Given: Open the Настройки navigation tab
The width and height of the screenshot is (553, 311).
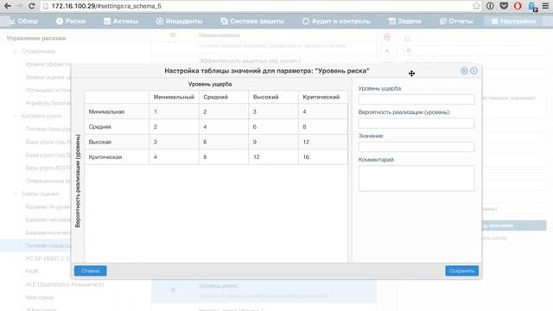Looking at the screenshot, I should [513, 21].
